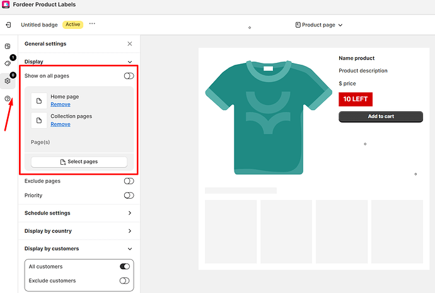
Task: Click the Home page document icon
Action: click(x=39, y=101)
